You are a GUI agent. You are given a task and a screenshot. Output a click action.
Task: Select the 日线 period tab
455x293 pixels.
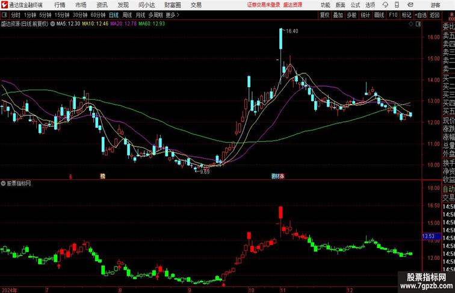tap(114, 15)
